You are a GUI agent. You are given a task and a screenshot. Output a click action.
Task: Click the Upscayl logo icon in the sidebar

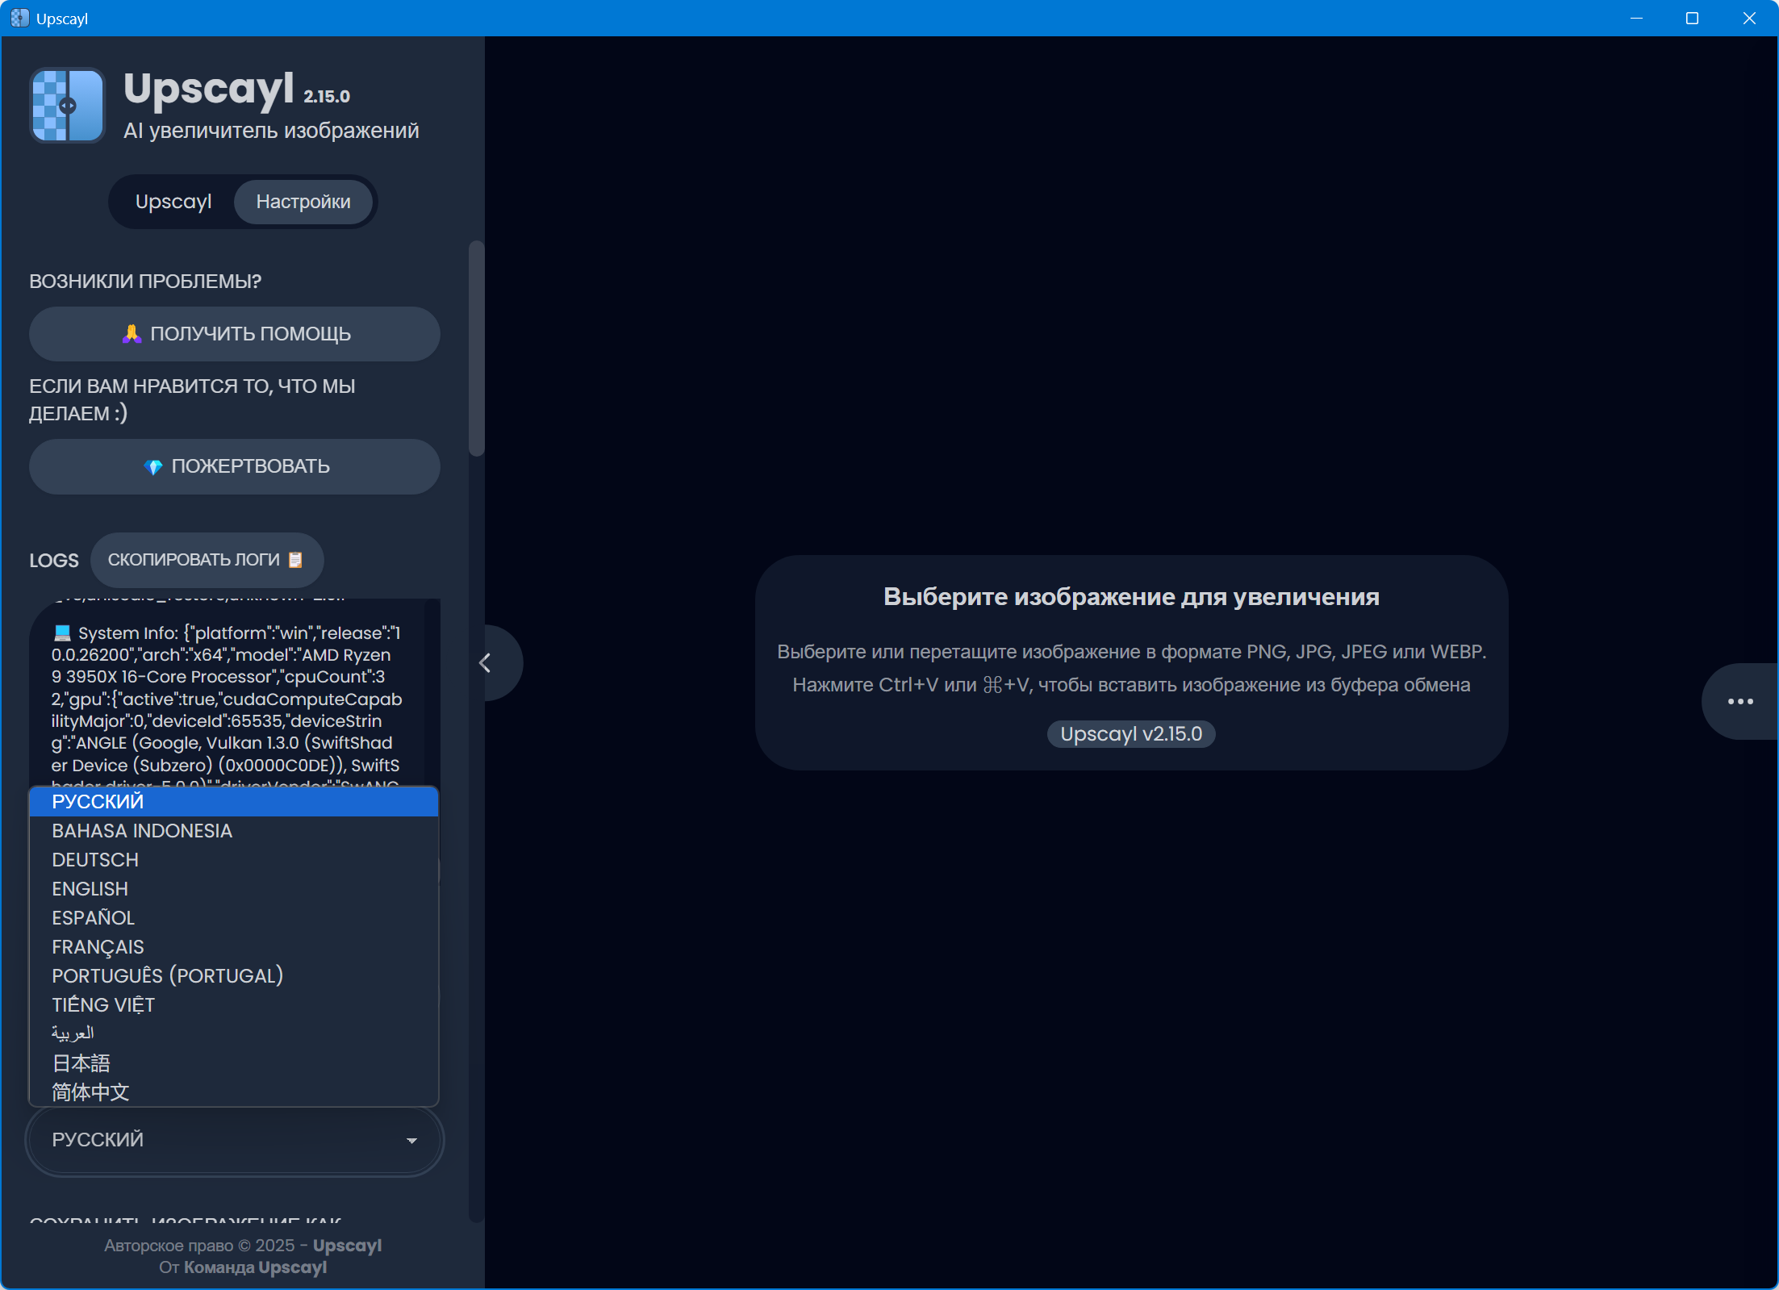tap(68, 106)
